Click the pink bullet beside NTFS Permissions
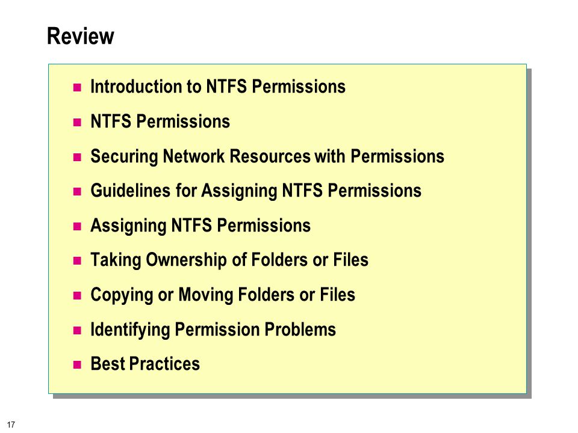The image size is (578, 433). pyautogui.click(x=77, y=122)
